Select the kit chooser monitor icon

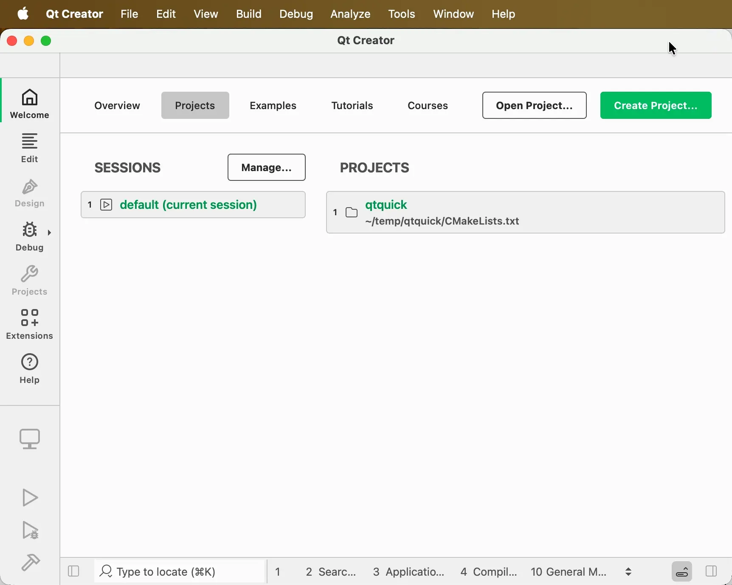(29, 439)
